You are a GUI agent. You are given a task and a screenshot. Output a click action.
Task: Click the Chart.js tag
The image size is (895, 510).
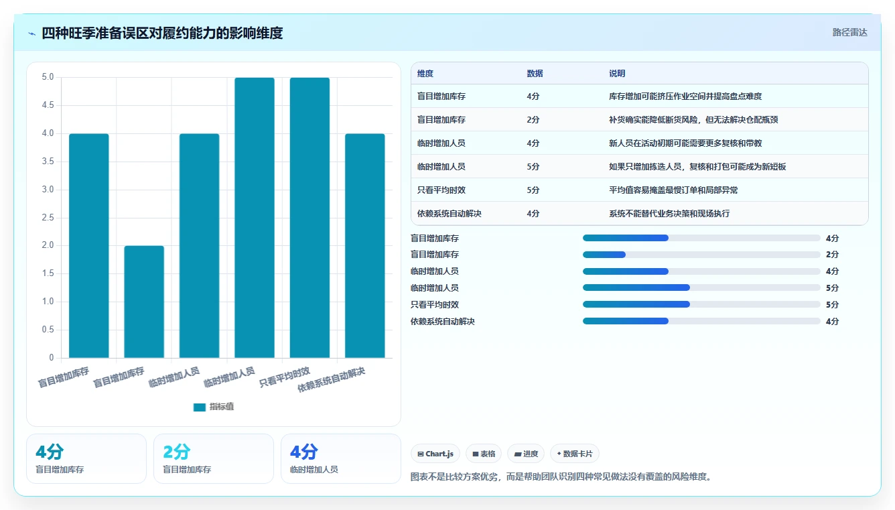click(x=435, y=454)
